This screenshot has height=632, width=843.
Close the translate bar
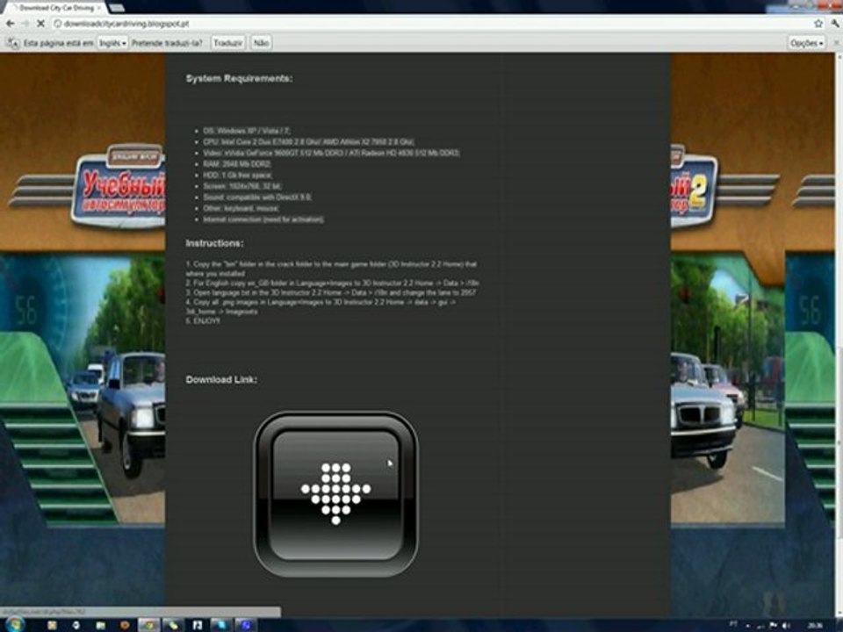[837, 43]
